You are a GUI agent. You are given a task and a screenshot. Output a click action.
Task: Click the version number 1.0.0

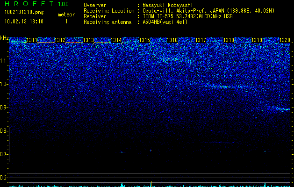64,4
